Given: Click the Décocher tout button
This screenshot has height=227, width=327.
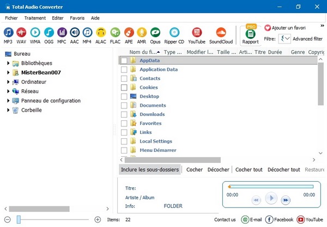Looking at the screenshot, I should [x=283, y=169].
